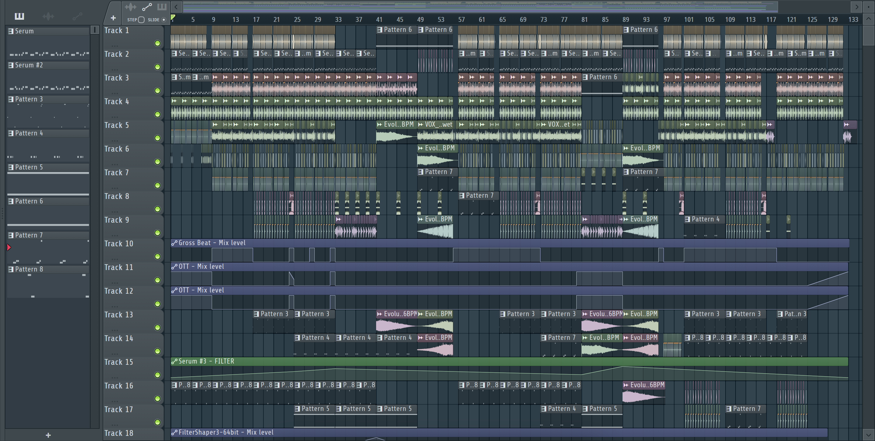Screen dimensions: 875x441
Task: Click the Pattern 5 icon in picker
Action: (x=11, y=167)
